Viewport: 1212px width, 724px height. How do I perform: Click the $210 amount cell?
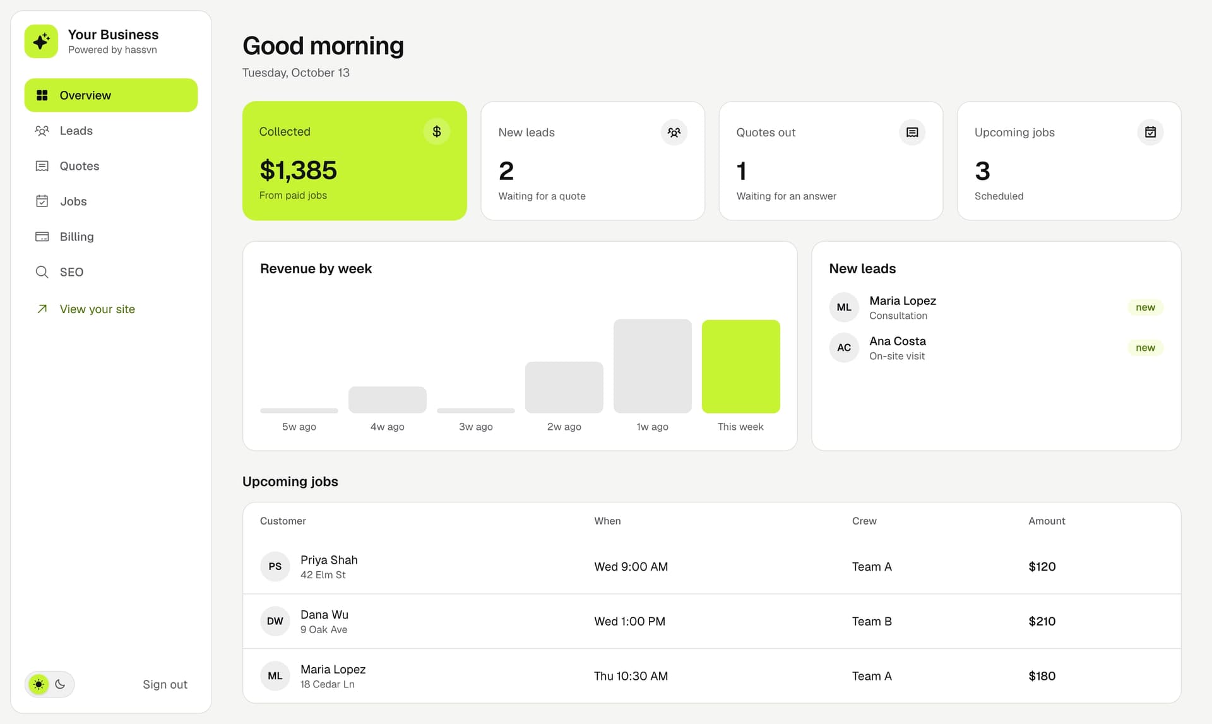(x=1042, y=621)
